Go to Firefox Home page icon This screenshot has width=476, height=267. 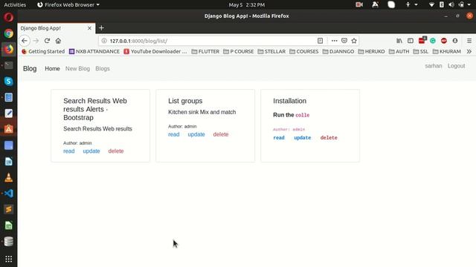[58, 41]
